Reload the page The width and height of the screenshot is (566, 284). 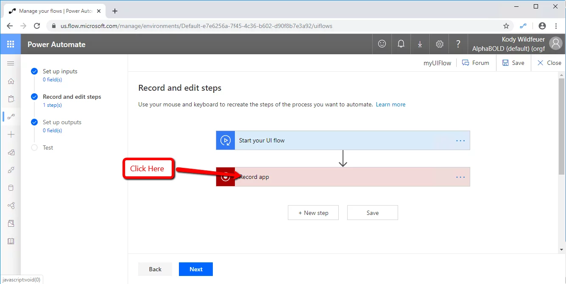[x=37, y=26]
